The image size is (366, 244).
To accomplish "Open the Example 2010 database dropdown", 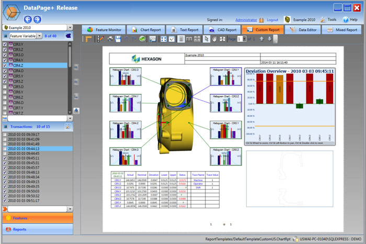I will click(x=70, y=28).
